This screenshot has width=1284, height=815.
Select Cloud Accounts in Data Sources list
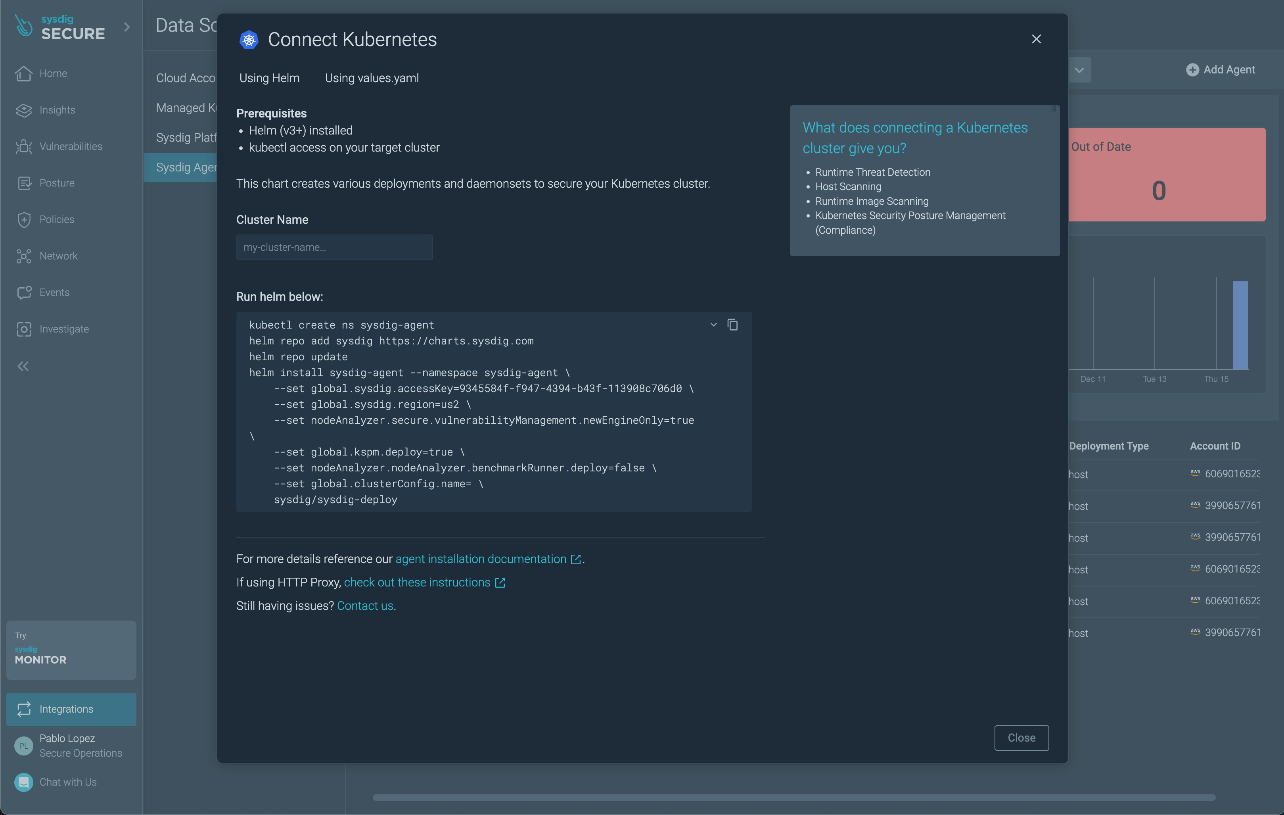pos(186,78)
